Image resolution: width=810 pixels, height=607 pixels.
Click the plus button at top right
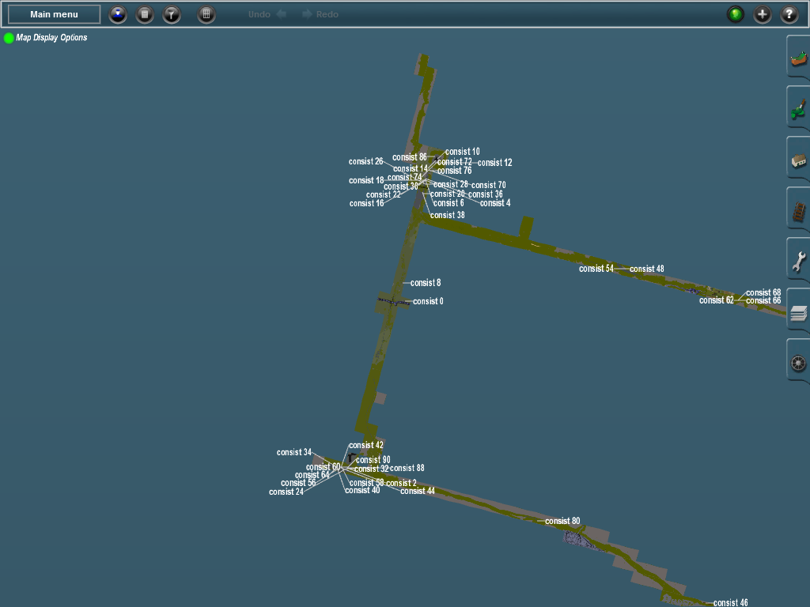pyautogui.click(x=763, y=14)
